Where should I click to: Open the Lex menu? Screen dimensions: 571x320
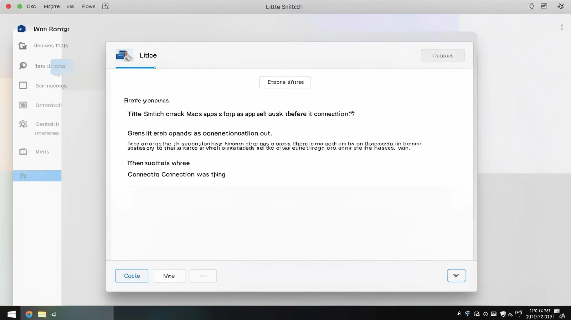click(70, 6)
